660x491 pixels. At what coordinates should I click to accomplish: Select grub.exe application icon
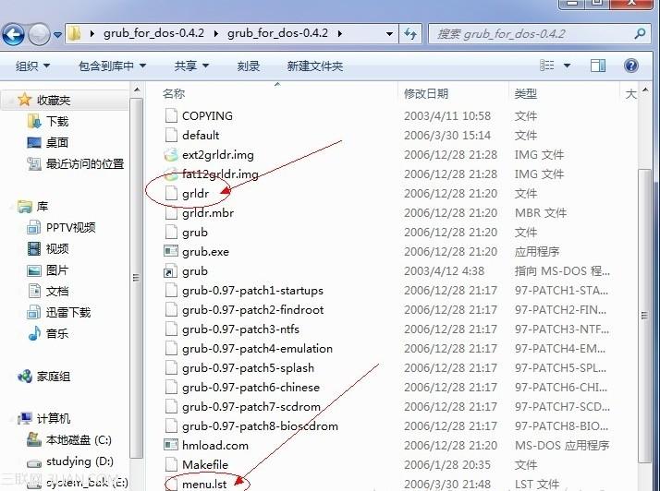171,251
